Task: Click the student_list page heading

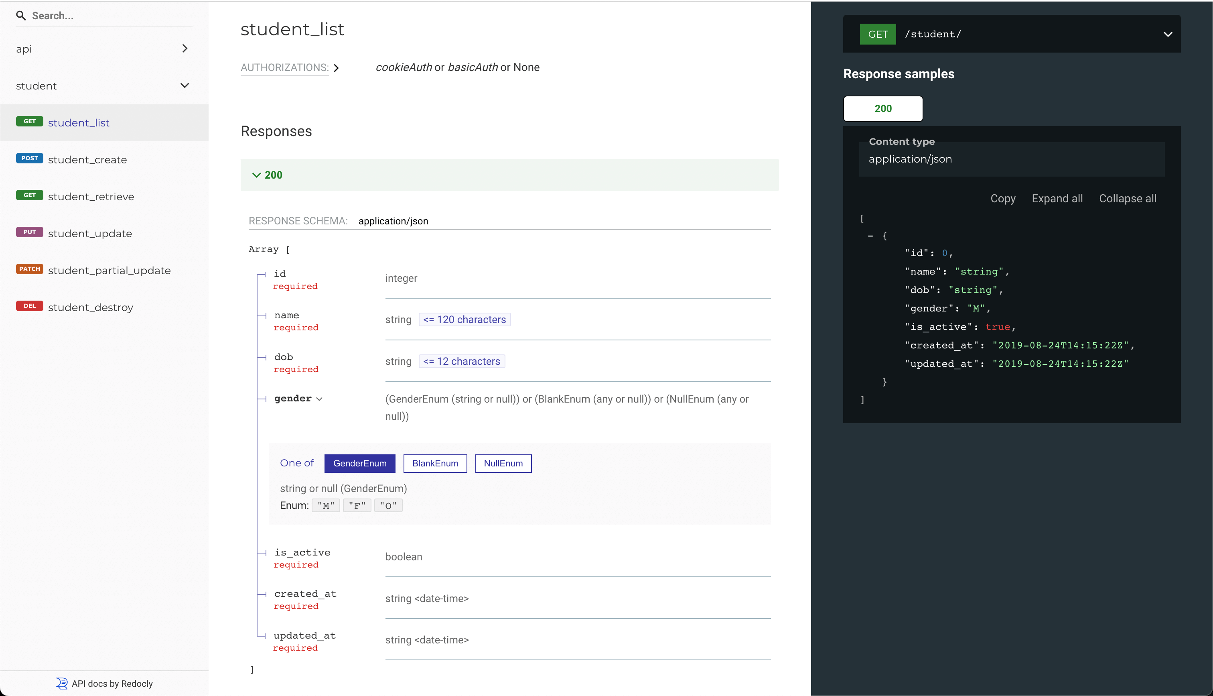Action: click(292, 30)
